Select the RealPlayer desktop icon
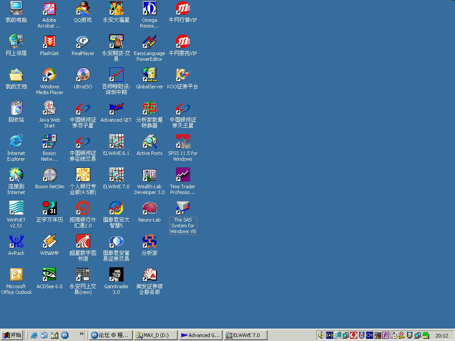455x341 pixels. tap(83, 41)
